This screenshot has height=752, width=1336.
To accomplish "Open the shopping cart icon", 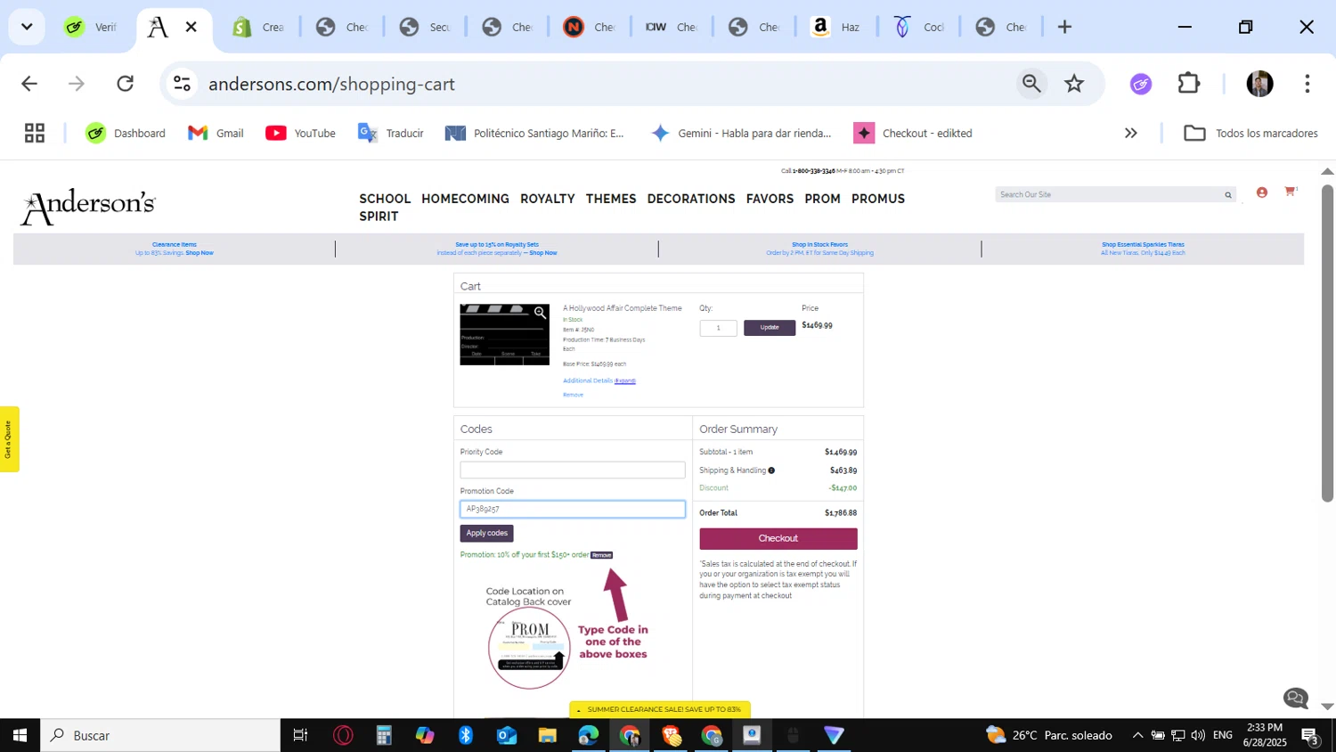I will coord(1290,192).
